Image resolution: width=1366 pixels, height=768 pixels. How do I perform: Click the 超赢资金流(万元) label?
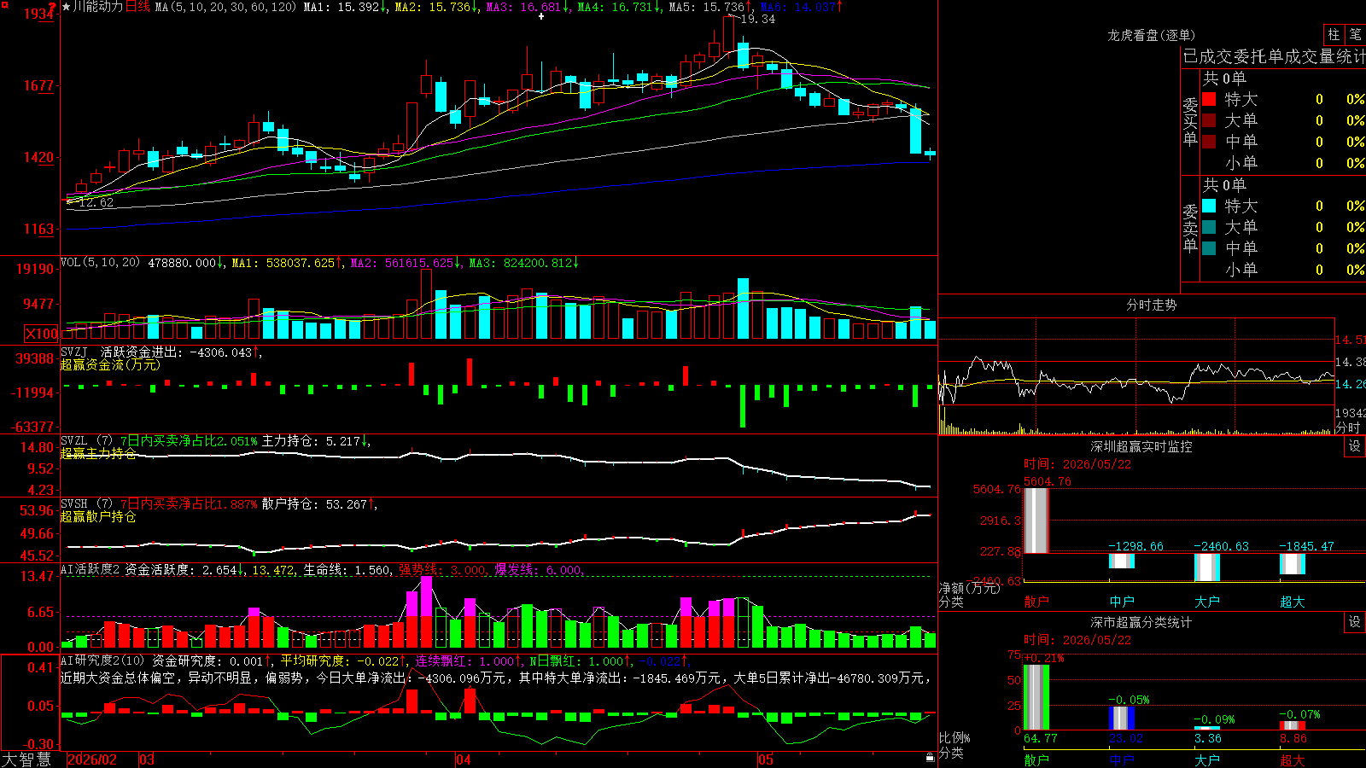click(110, 364)
